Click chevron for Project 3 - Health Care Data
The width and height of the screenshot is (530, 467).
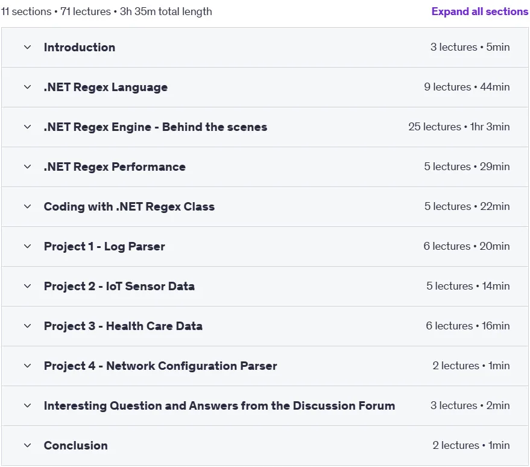(27, 326)
